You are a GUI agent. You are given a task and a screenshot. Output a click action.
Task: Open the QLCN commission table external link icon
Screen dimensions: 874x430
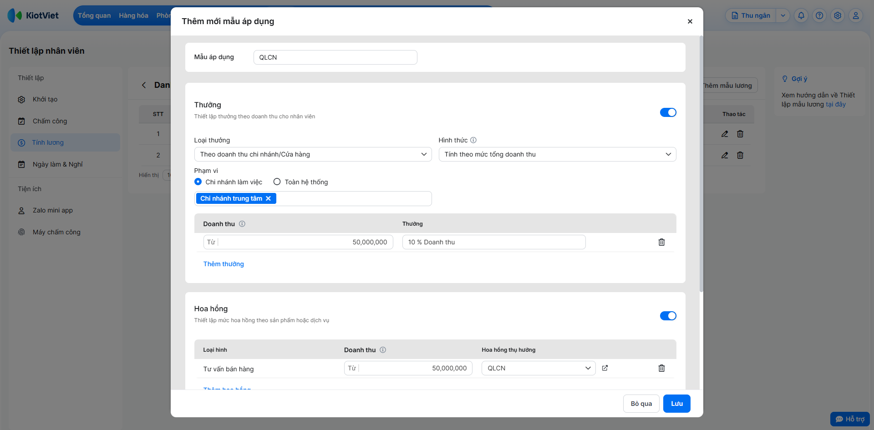[605, 368]
